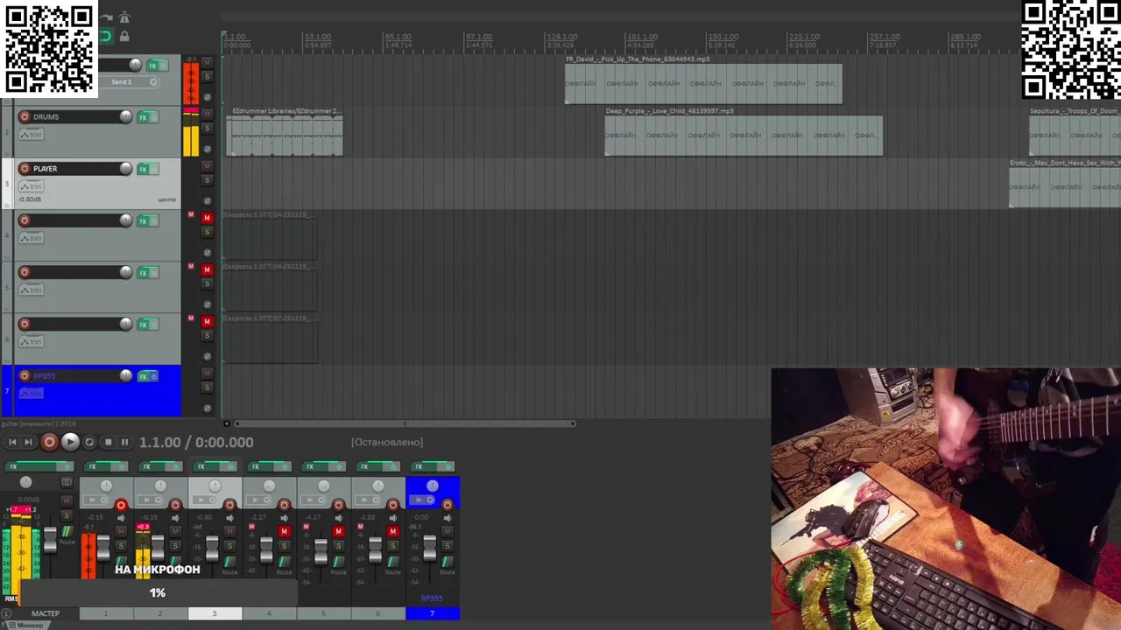Open input dropdown on mixer channel 1
This screenshot has width=1121, height=630.
tap(95, 500)
